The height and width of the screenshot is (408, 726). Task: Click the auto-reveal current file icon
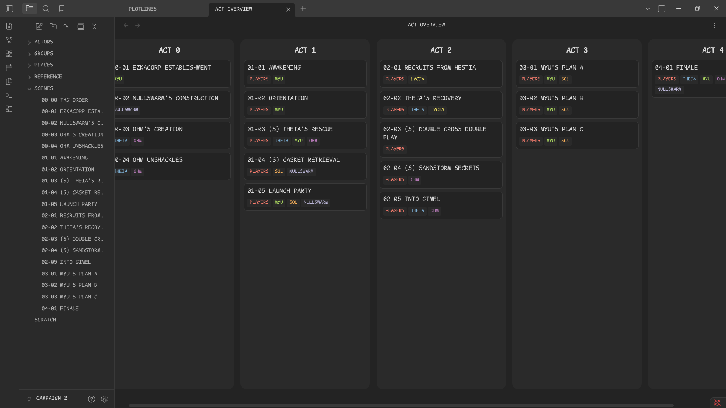tap(81, 26)
